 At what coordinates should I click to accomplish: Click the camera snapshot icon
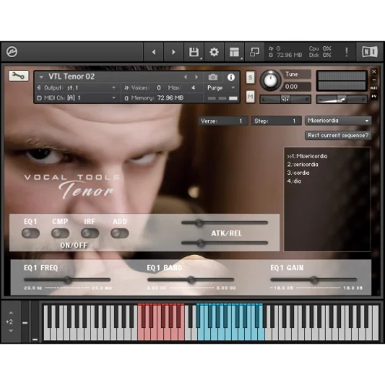point(213,77)
